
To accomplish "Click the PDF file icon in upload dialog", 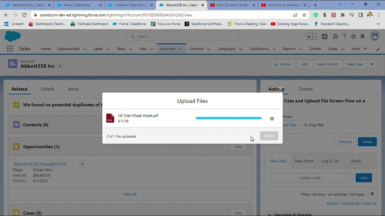I will 110,118.
